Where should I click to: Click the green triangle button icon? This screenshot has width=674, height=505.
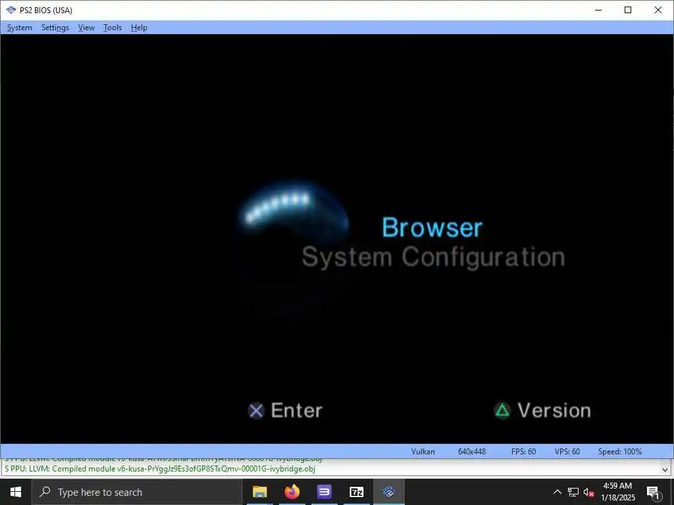(x=502, y=410)
